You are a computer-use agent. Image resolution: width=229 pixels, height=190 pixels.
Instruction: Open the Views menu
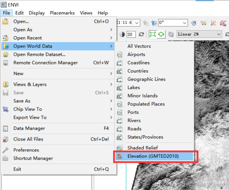86,13
